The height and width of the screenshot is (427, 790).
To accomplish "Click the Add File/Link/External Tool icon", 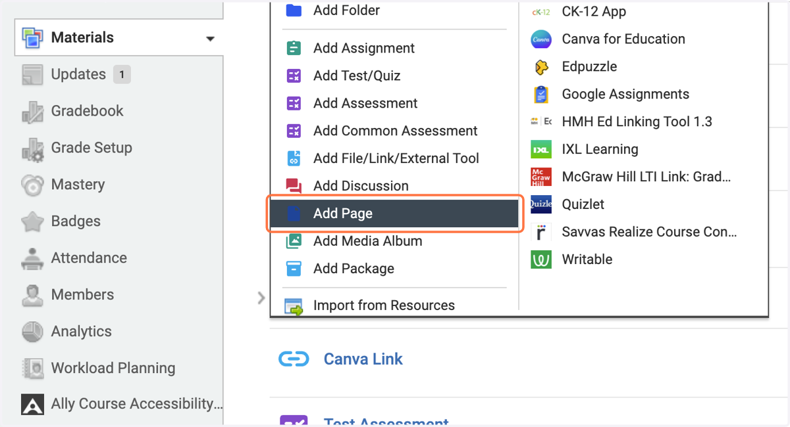I will pyautogui.click(x=294, y=158).
